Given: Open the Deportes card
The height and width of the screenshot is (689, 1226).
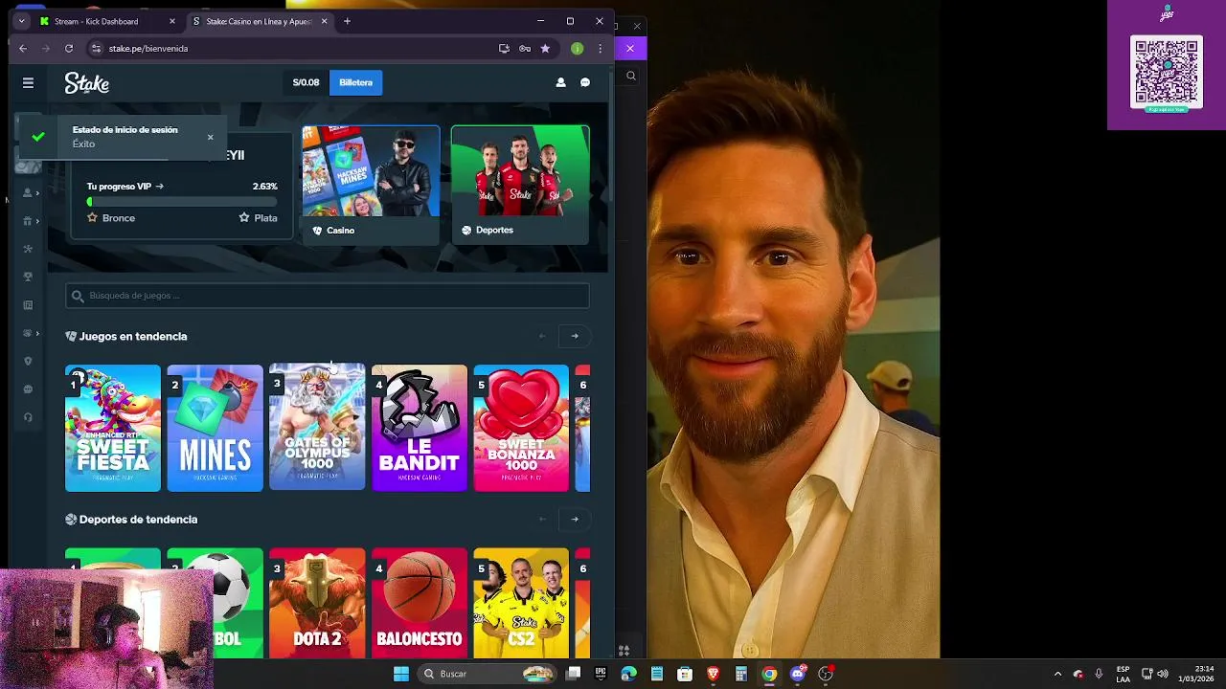Looking at the screenshot, I should point(520,184).
